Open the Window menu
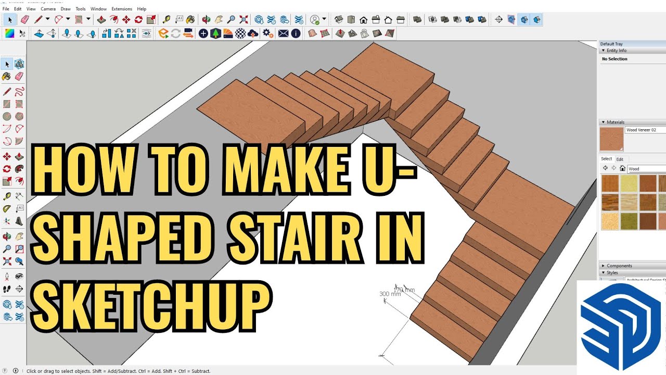 [98, 9]
